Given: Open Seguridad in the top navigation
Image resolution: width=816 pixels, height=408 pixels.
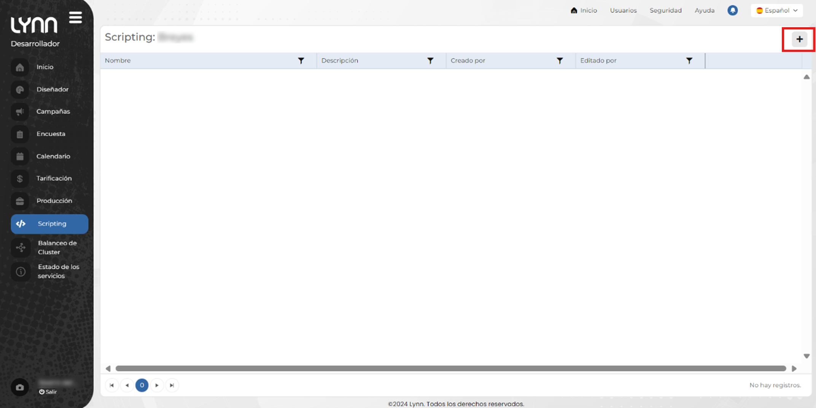Looking at the screenshot, I should click(665, 10).
